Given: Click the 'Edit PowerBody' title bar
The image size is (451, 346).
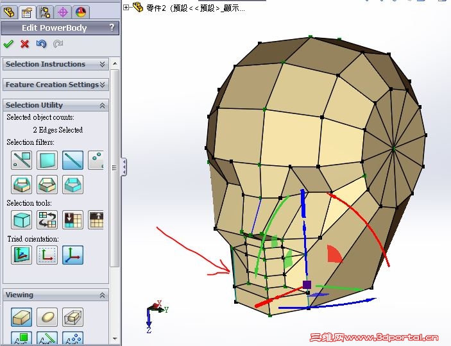Looking at the screenshot, I should pos(60,28).
